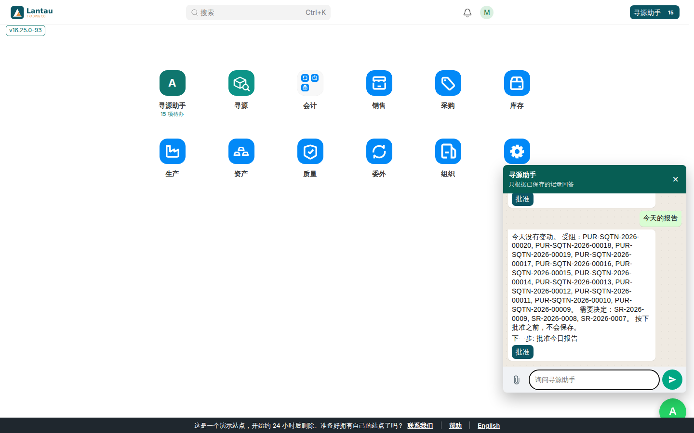Click the floating green A assistant button
This screenshot has width=694, height=433.
click(672, 409)
